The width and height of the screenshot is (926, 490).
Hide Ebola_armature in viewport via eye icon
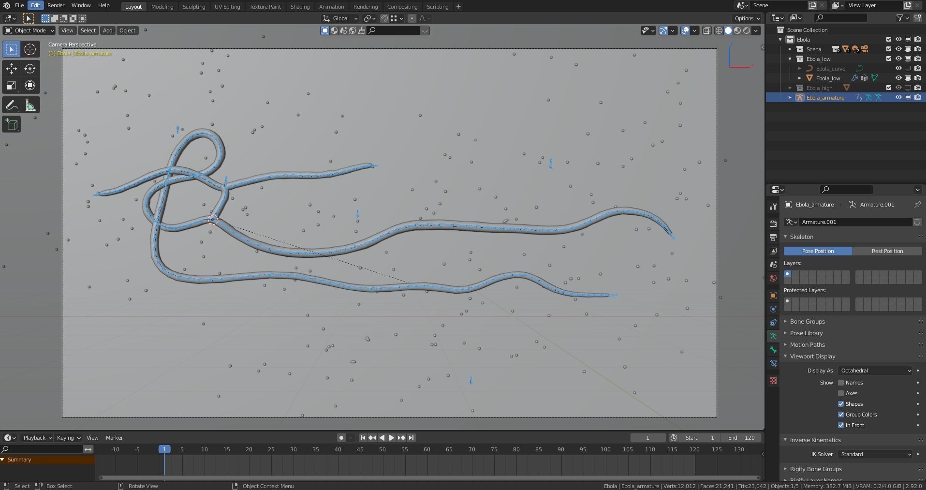pos(898,97)
